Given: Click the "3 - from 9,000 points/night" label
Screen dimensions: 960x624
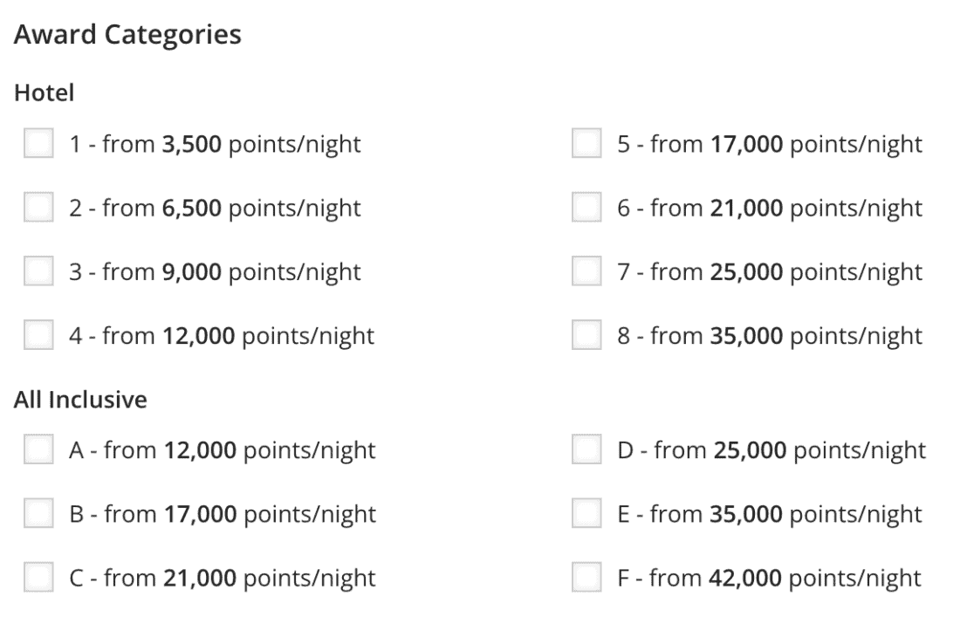Looking at the screenshot, I should (x=215, y=271).
